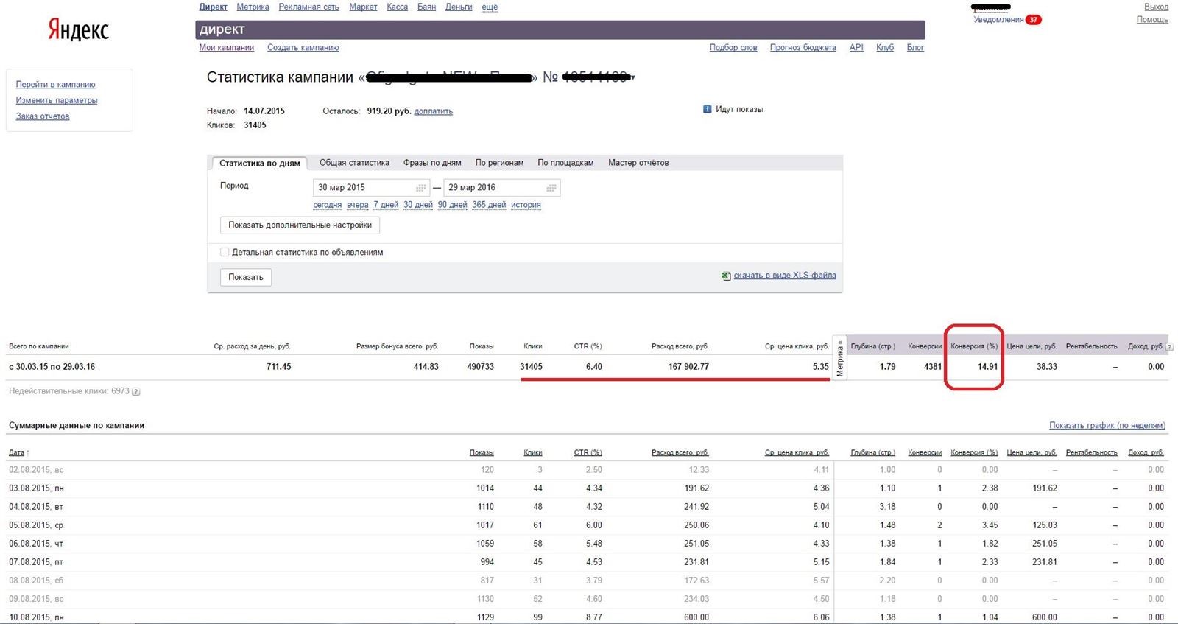1178x624 pixels.
Task: Click the Показать дополнительные настройки button
Action: (300, 225)
